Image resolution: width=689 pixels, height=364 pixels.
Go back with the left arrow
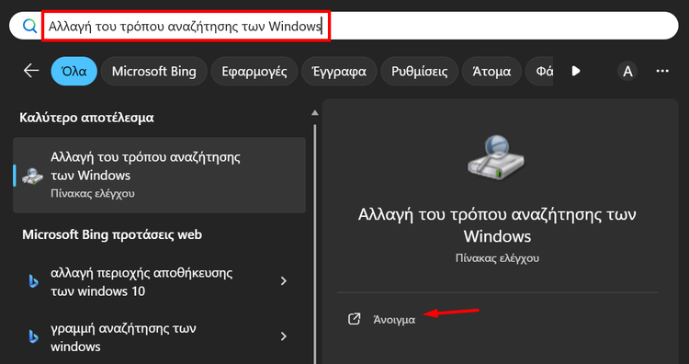click(31, 71)
